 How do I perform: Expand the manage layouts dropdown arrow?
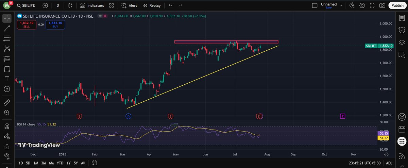pos(342,5)
